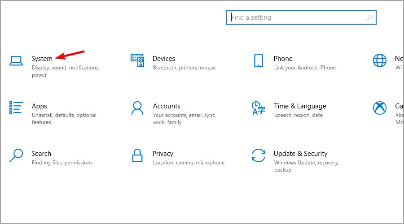
Task: Open the Apps list icon
Action: [16, 108]
